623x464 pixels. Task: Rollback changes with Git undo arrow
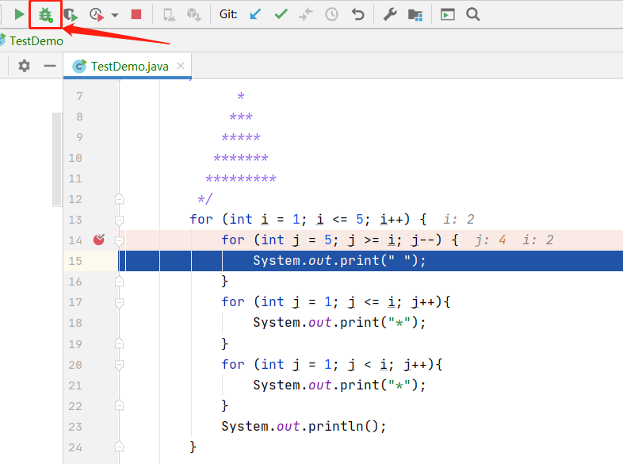(357, 15)
